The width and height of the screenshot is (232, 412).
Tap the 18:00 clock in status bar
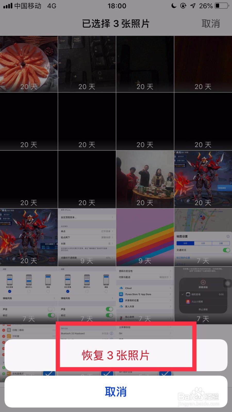click(117, 6)
